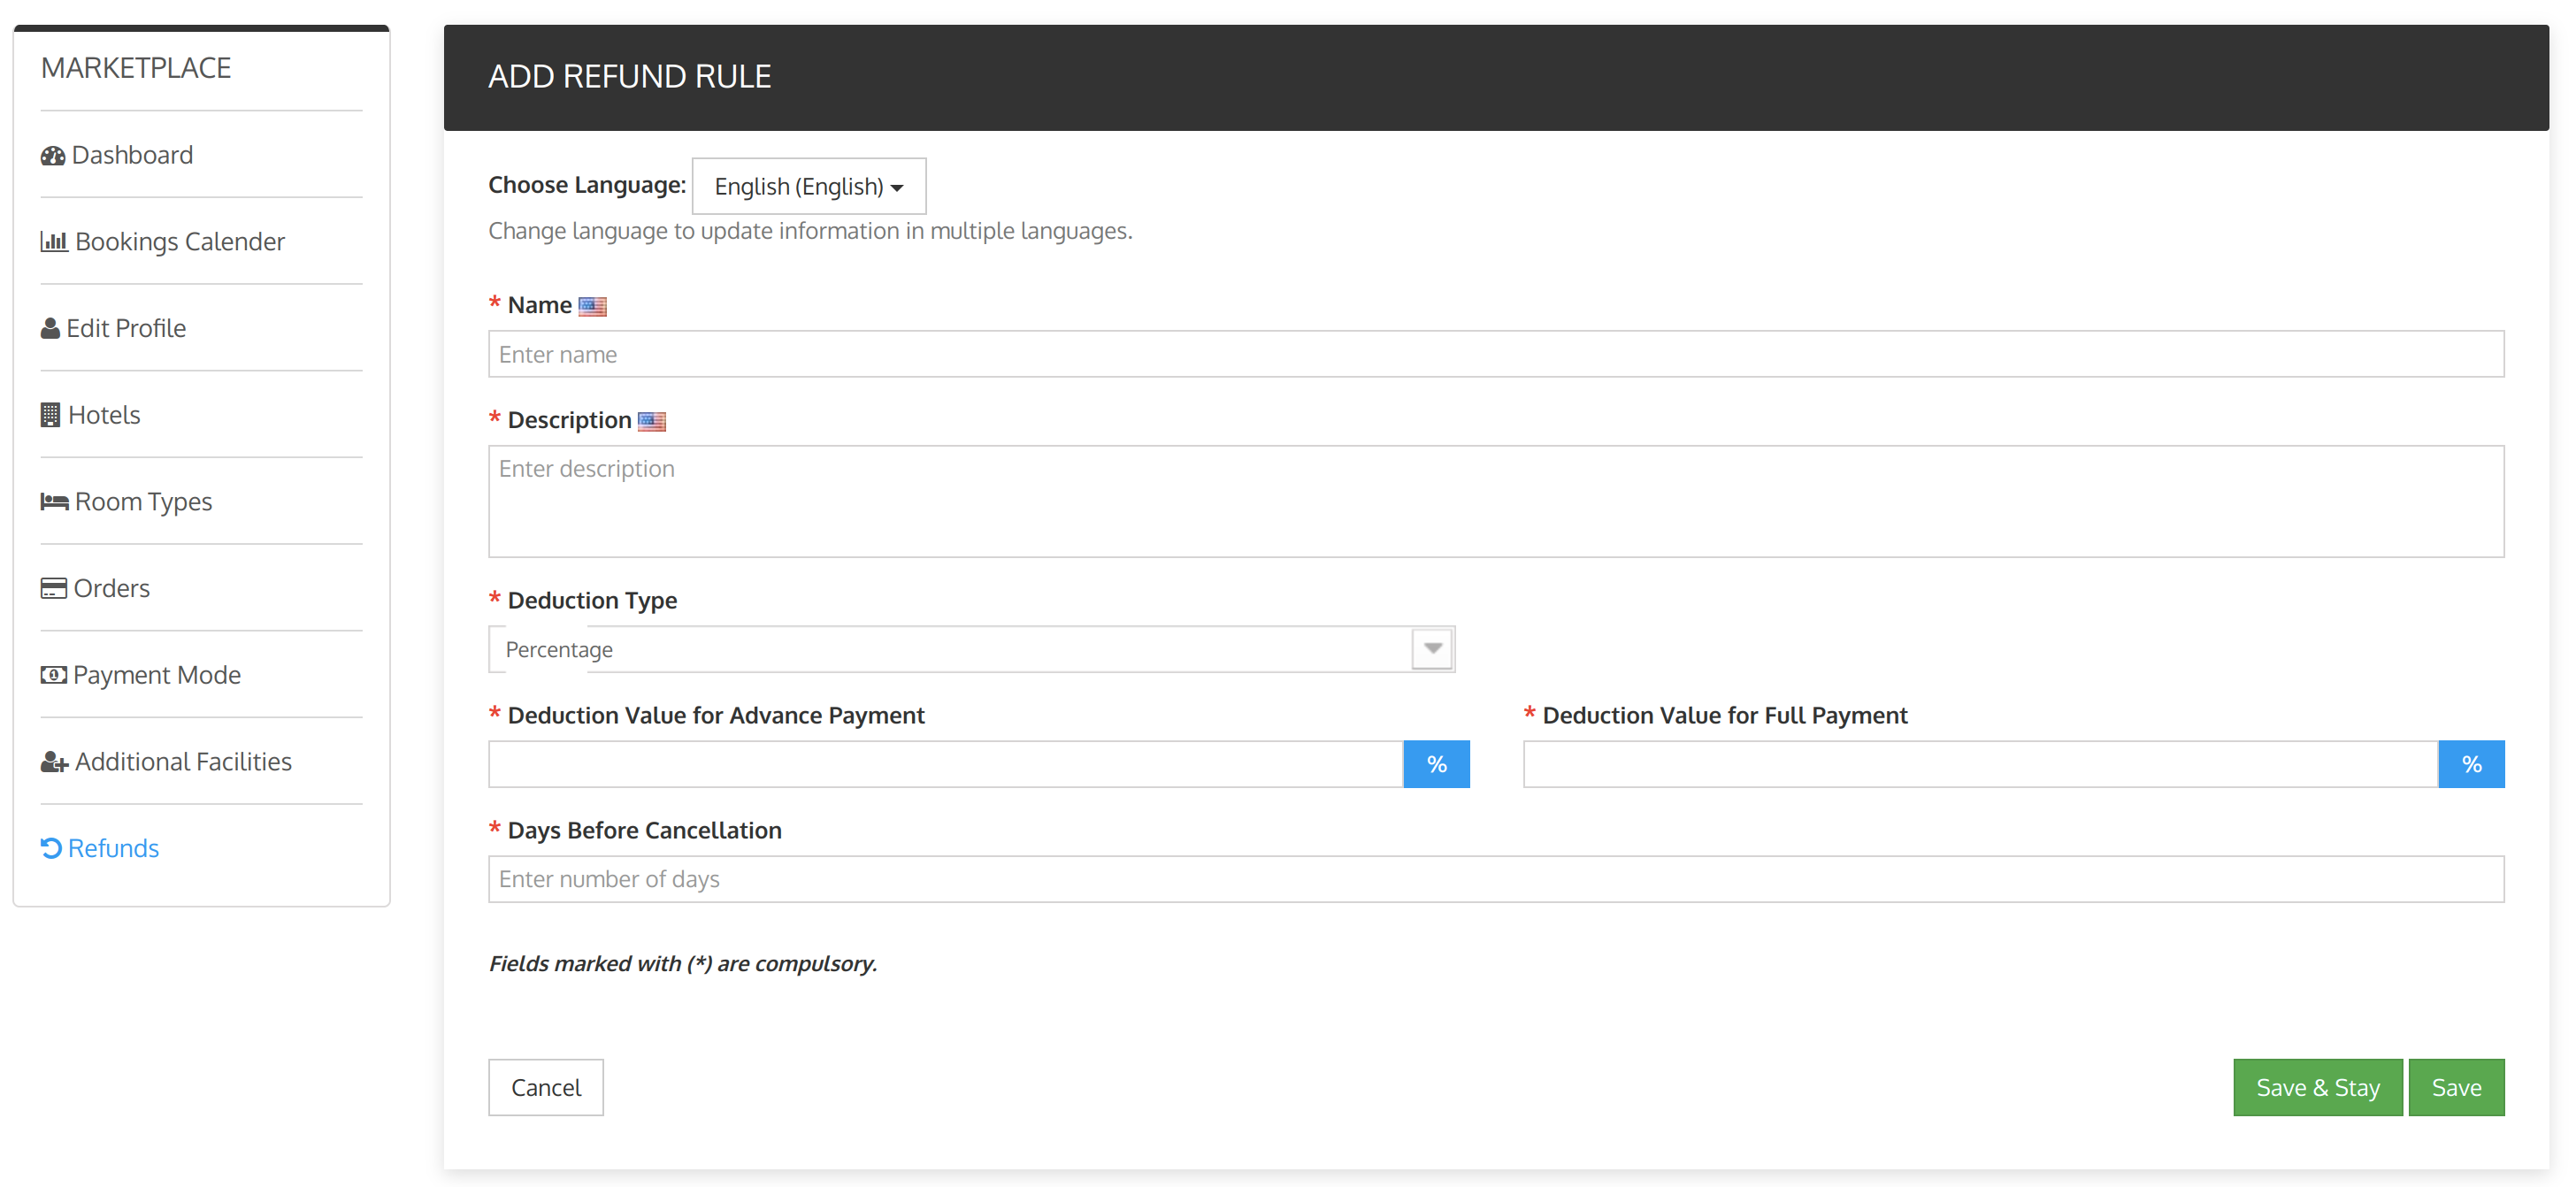2576x1187 pixels.
Task: Click the Save button
Action: (x=2456, y=1085)
